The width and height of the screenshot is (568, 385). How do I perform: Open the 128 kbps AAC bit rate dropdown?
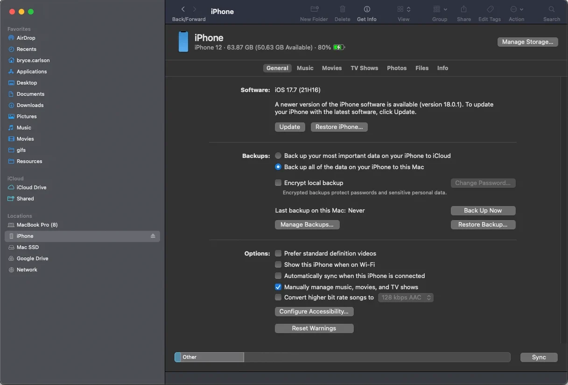coord(405,298)
